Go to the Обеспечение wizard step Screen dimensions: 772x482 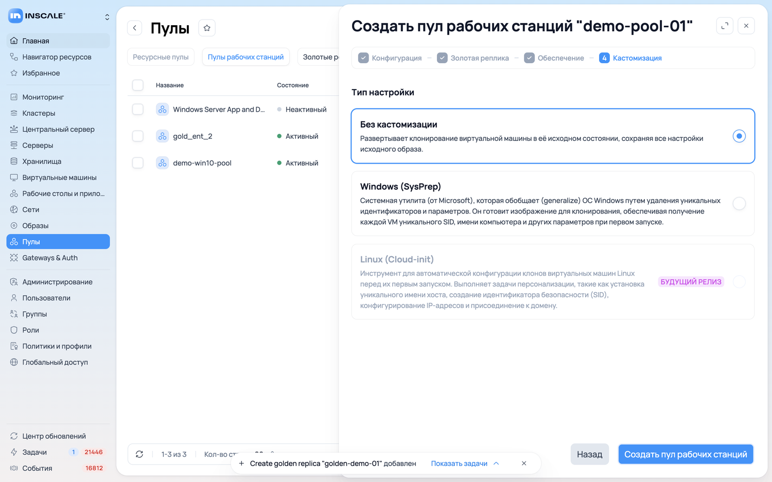tap(554, 58)
